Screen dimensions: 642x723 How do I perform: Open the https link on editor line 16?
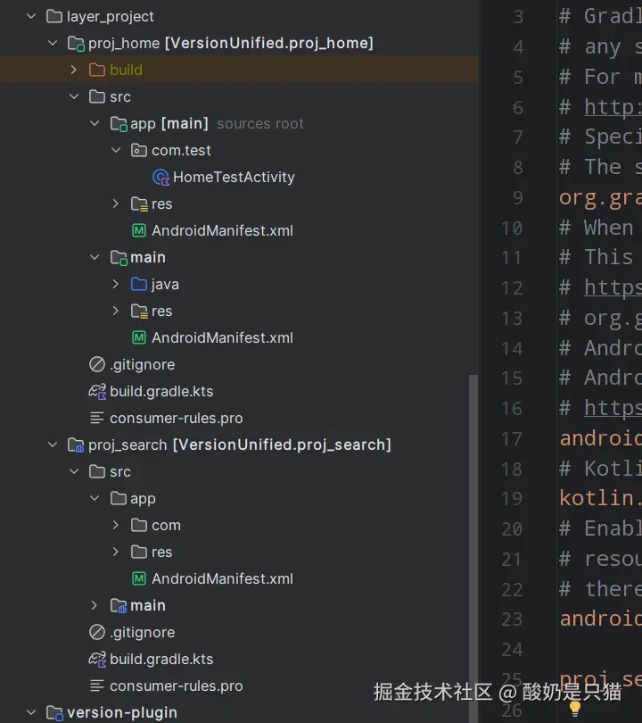613,408
